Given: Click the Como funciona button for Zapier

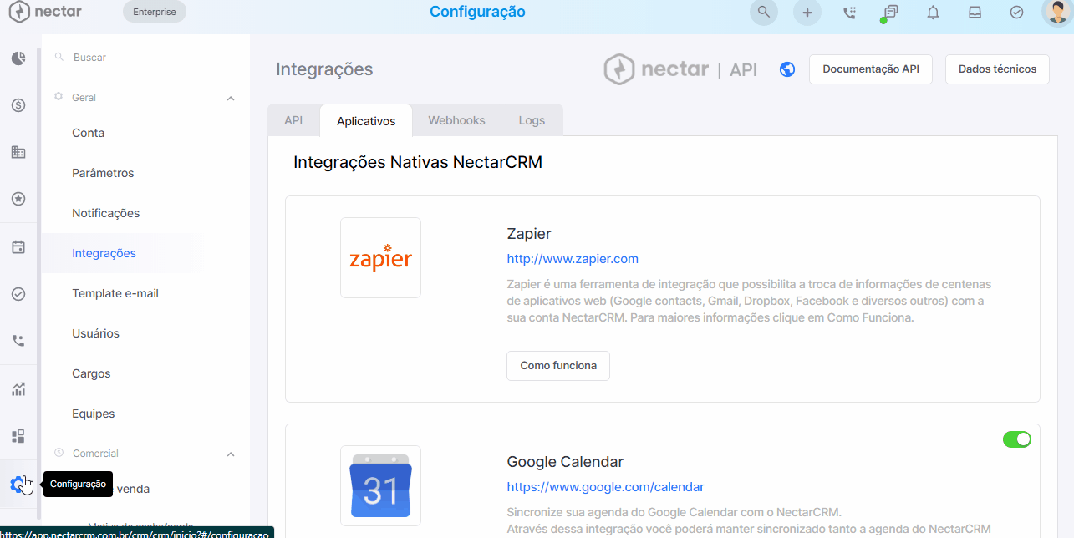Looking at the screenshot, I should pos(558,366).
